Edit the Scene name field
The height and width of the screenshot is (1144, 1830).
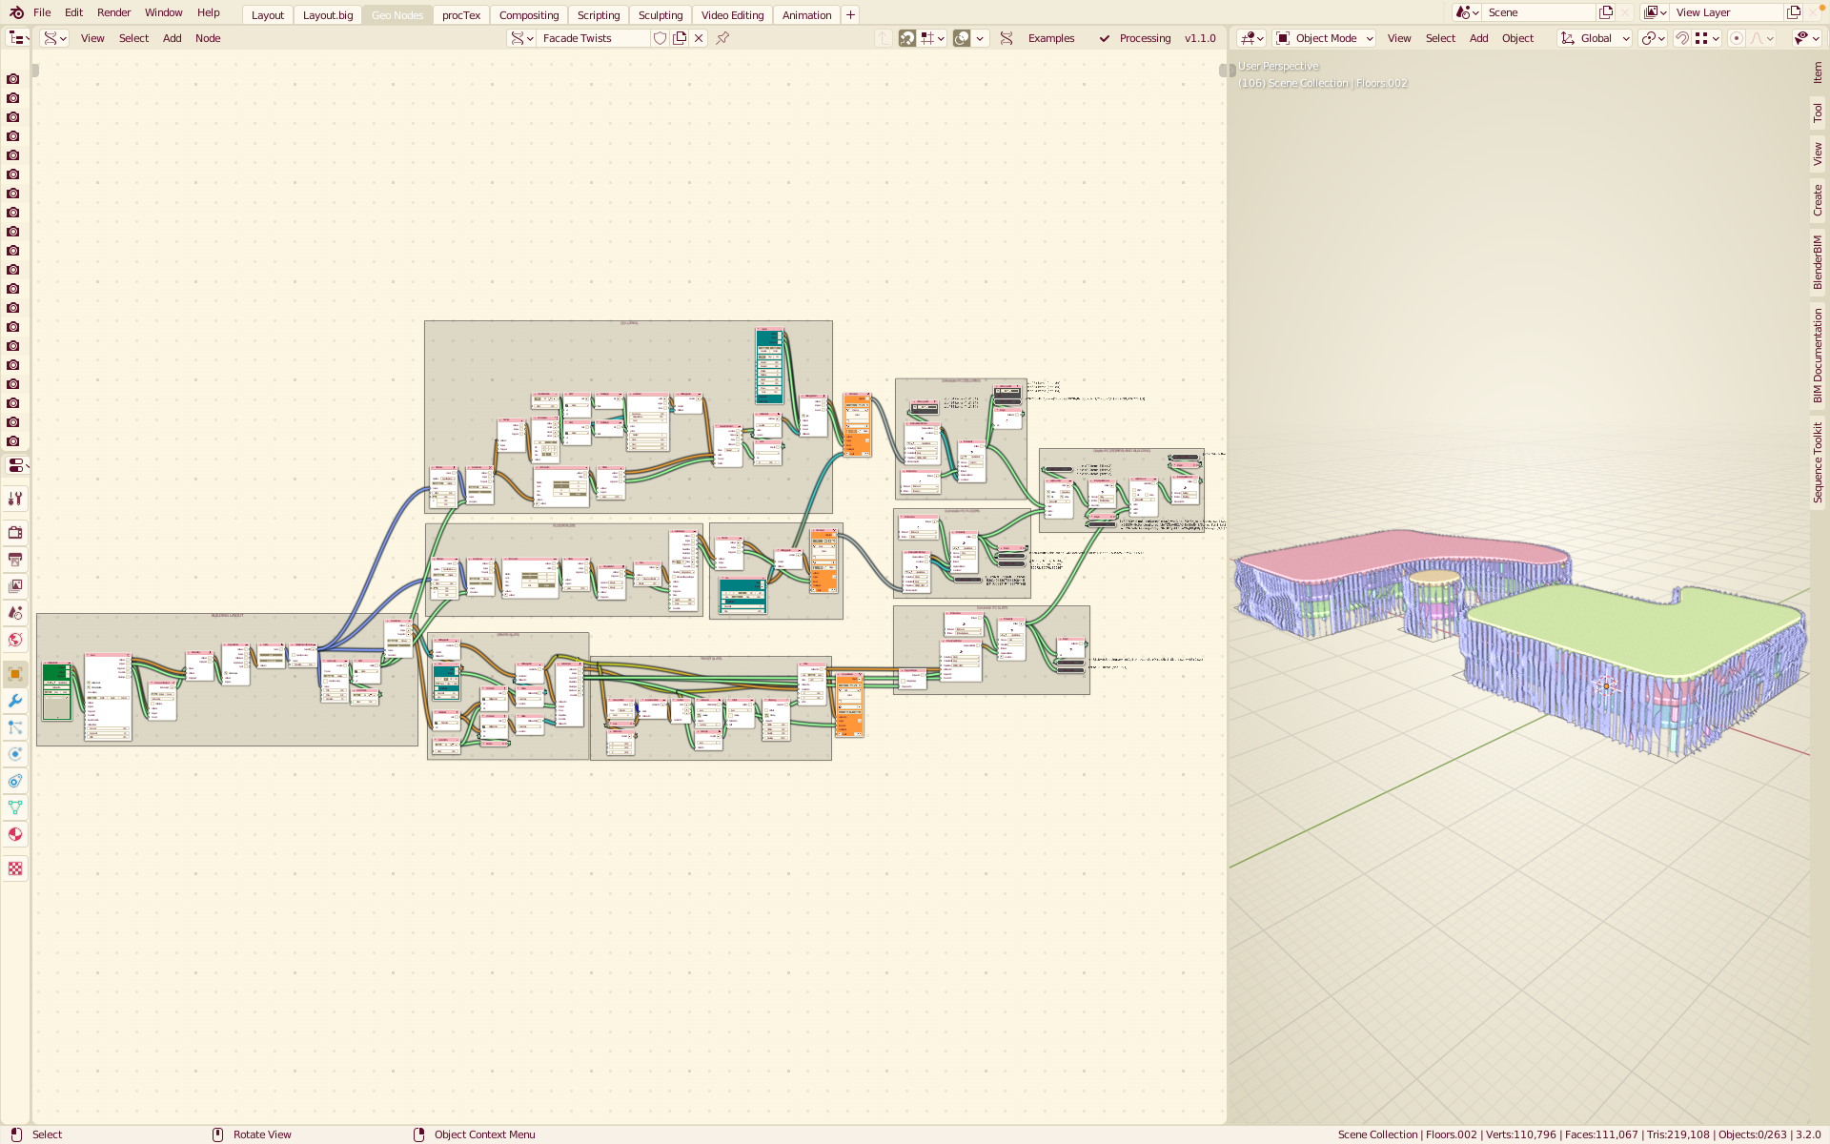(1539, 12)
